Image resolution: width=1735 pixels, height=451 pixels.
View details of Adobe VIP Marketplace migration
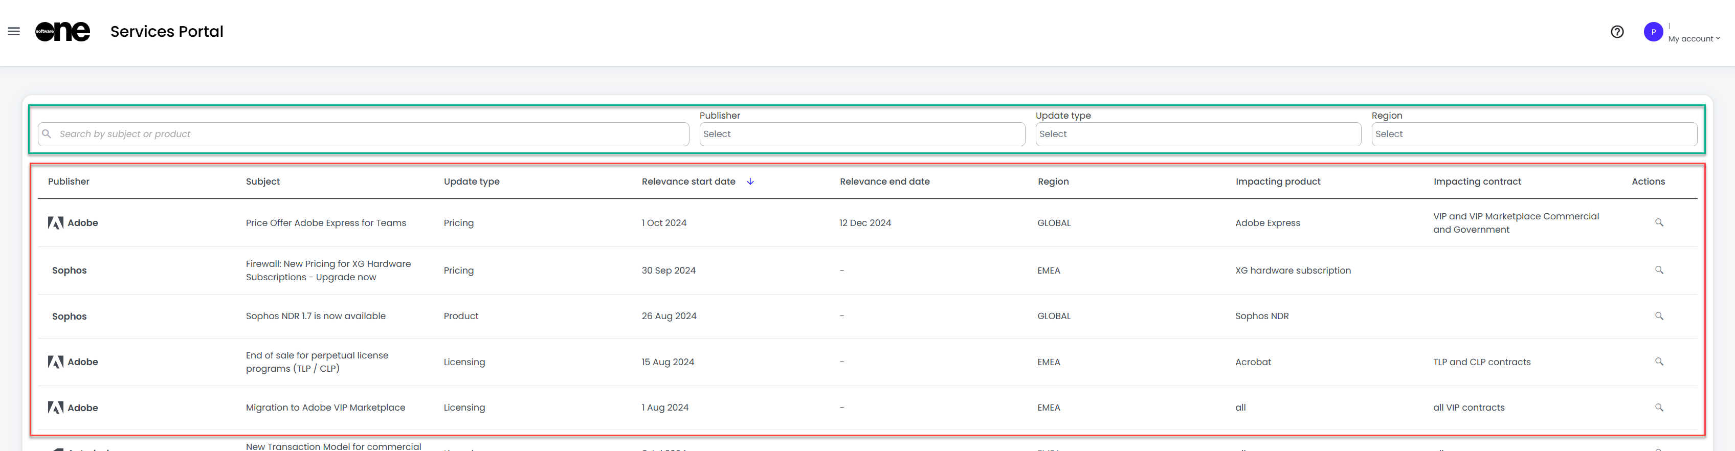tap(1659, 408)
